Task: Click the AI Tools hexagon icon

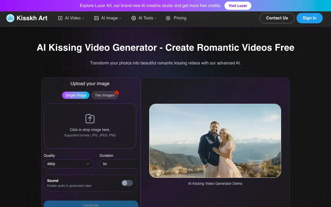Action: [x=134, y=18]
